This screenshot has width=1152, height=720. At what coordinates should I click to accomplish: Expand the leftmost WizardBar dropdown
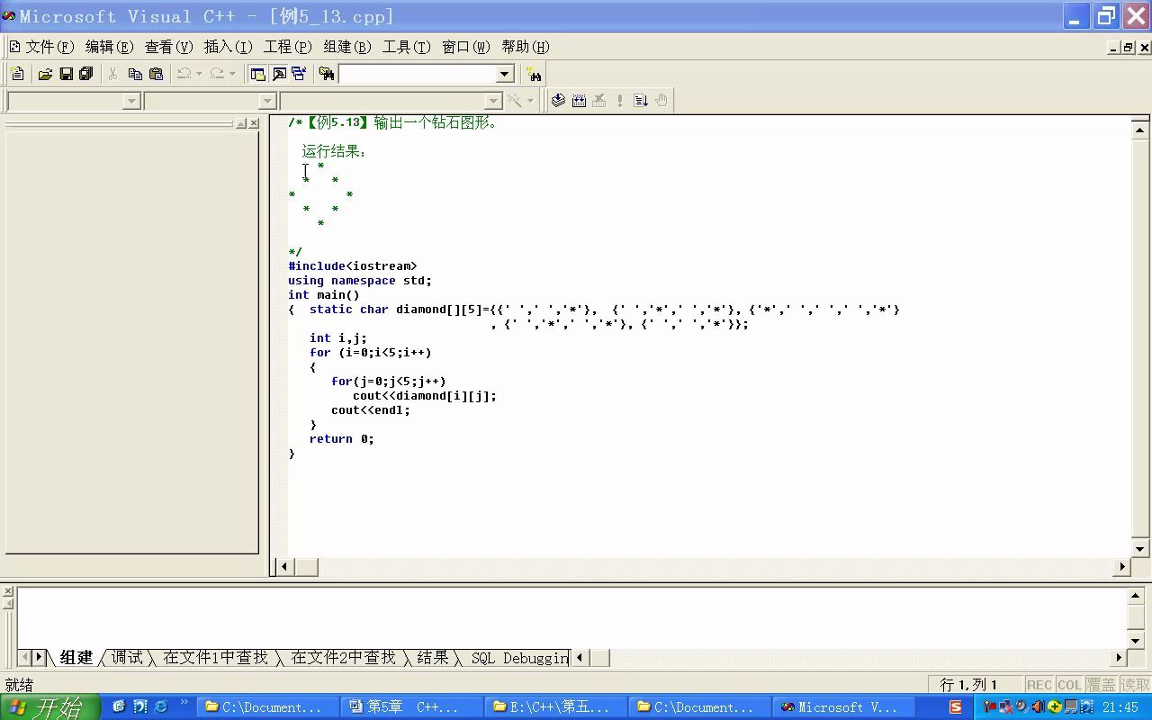pyautogui.click(x=133, y=100)
